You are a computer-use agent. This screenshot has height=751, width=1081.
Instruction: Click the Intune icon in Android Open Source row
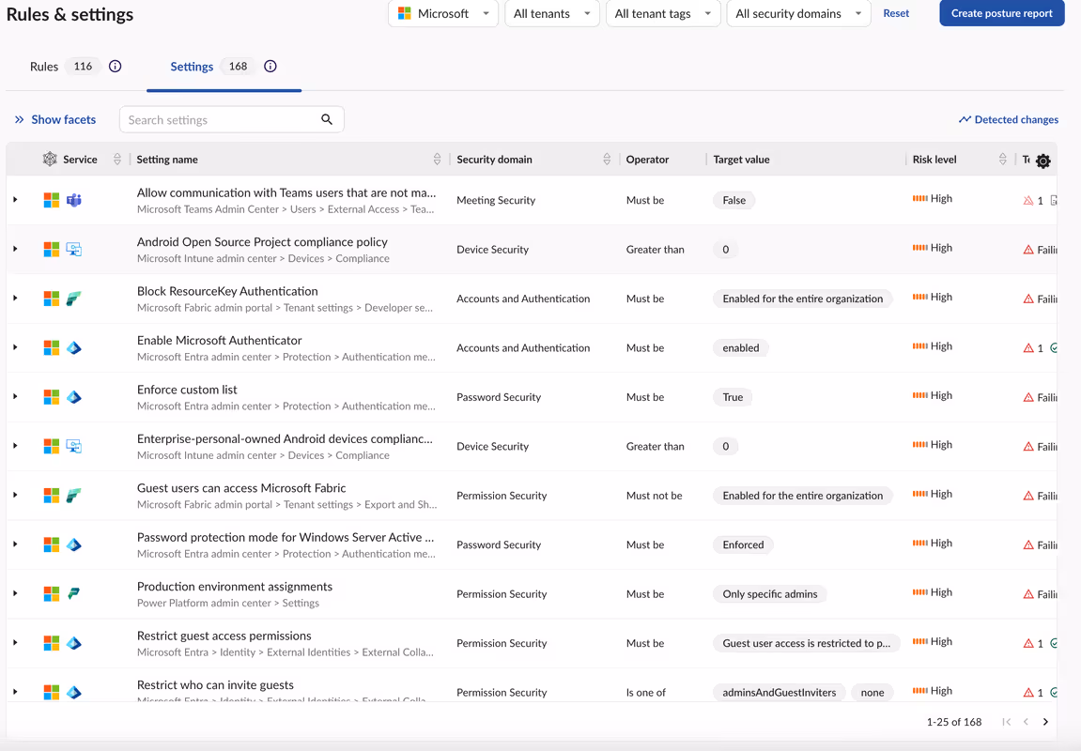74,249
